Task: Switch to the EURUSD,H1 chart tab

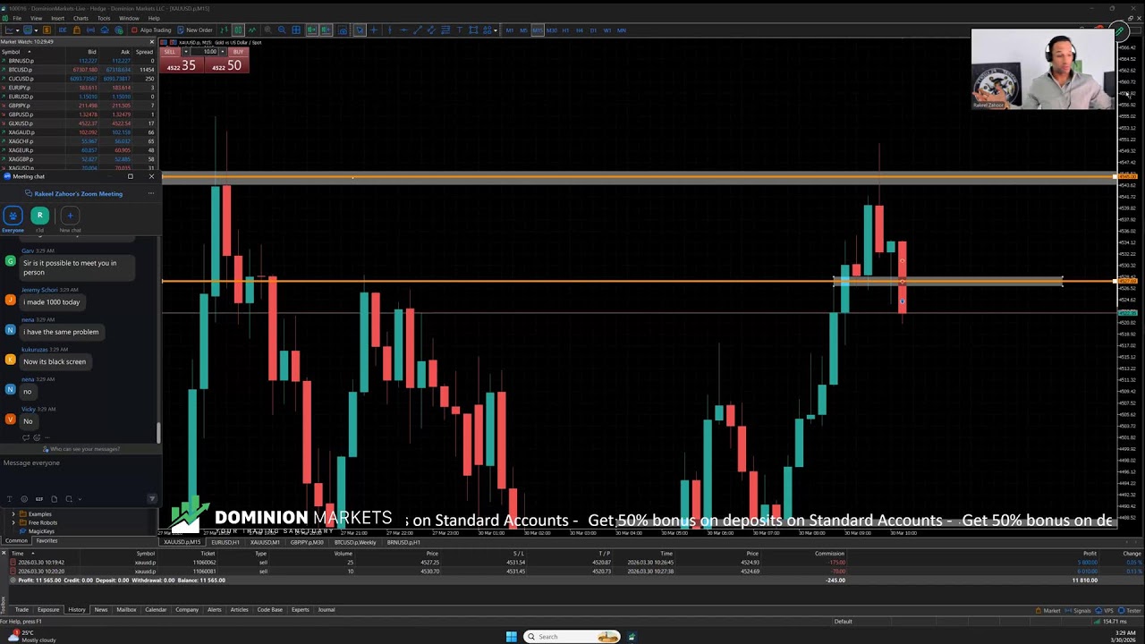Action: [225, 543]
